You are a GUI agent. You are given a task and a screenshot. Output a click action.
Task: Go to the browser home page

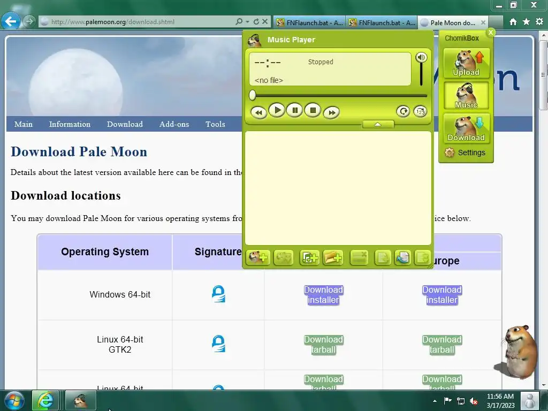(513, 21)
